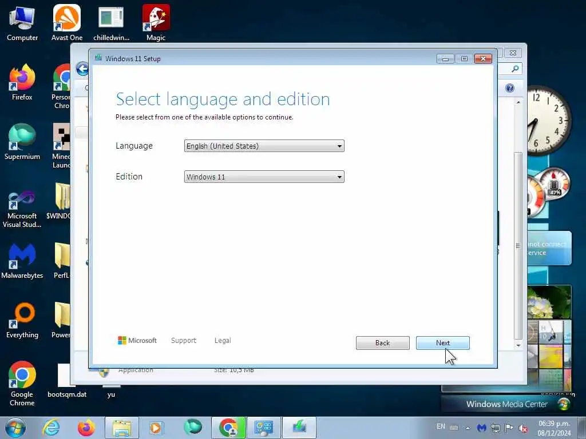The image size is (586, 439).
Task: Open Windows Media Player in taskbar
Action: point(156,428)
